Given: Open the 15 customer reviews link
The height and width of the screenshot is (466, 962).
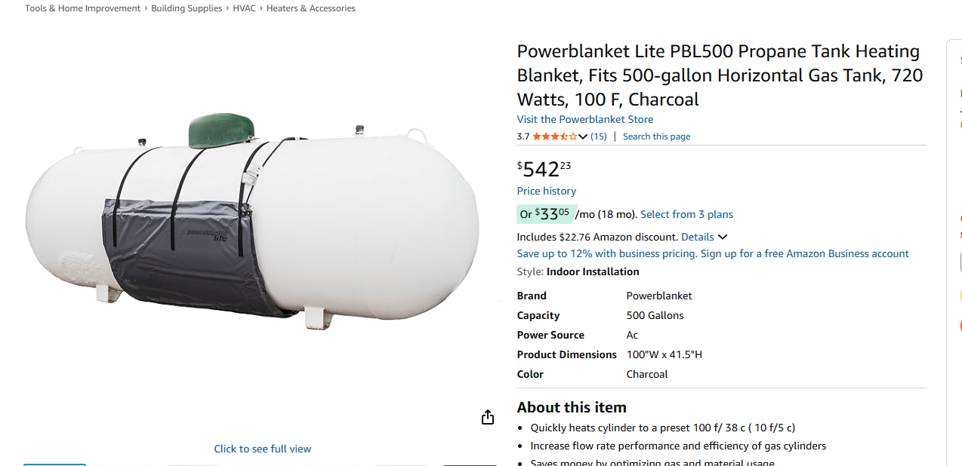Looking at the screenshot, I should (599, 136).
